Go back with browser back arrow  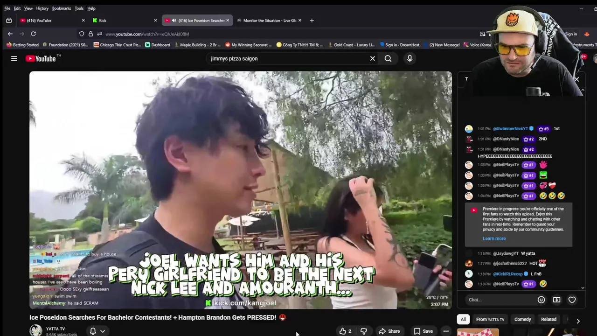[x=10, y=34]
